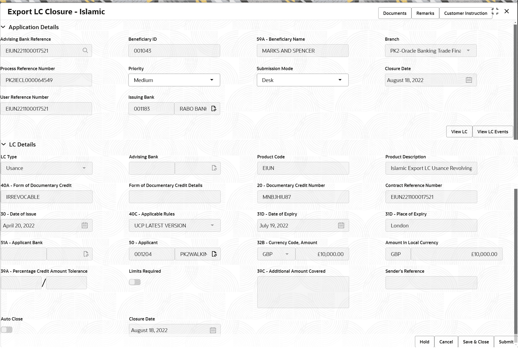Image resolution: width=518 pixels, height=348 pixels.
Task: Open the Submission Mode dropdown
Action: point(340,80)
